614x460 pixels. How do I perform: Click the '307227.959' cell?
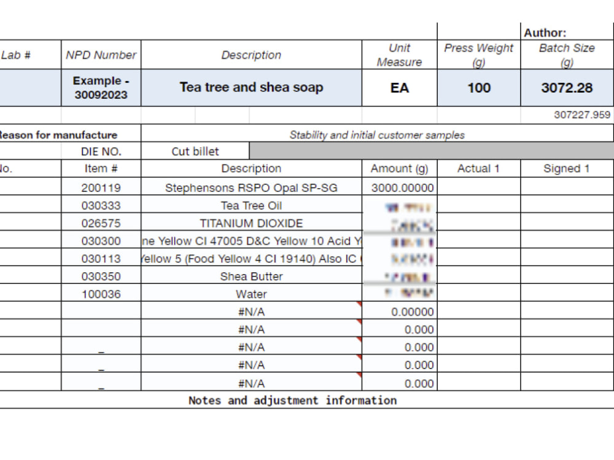click(x=567, y=115)
